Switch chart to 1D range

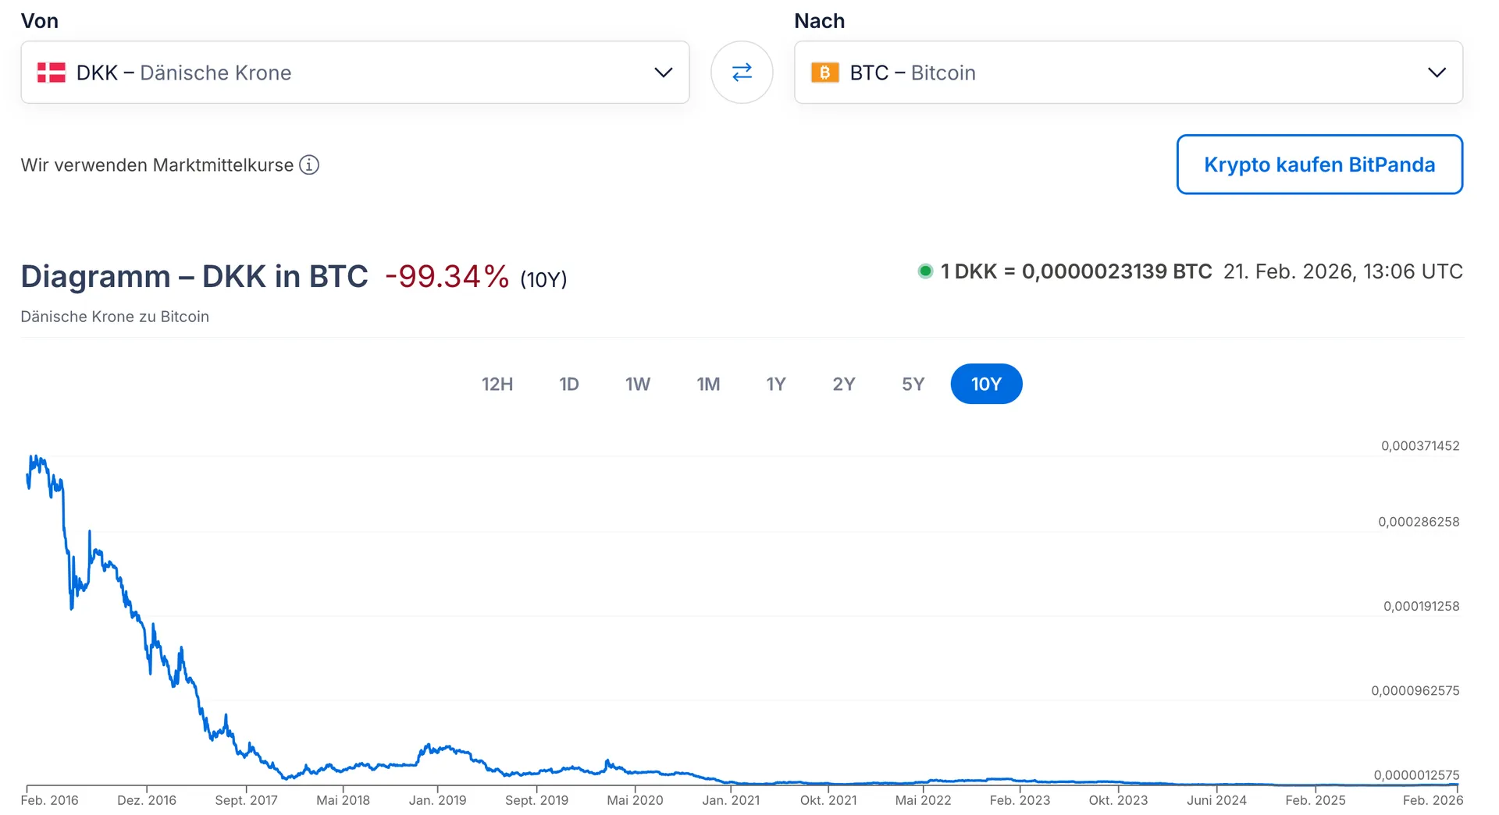[x=569, y=384]
